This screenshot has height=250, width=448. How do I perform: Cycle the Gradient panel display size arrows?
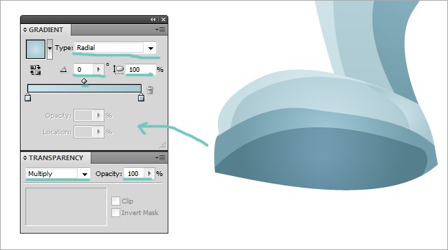[x=25, y=30]
